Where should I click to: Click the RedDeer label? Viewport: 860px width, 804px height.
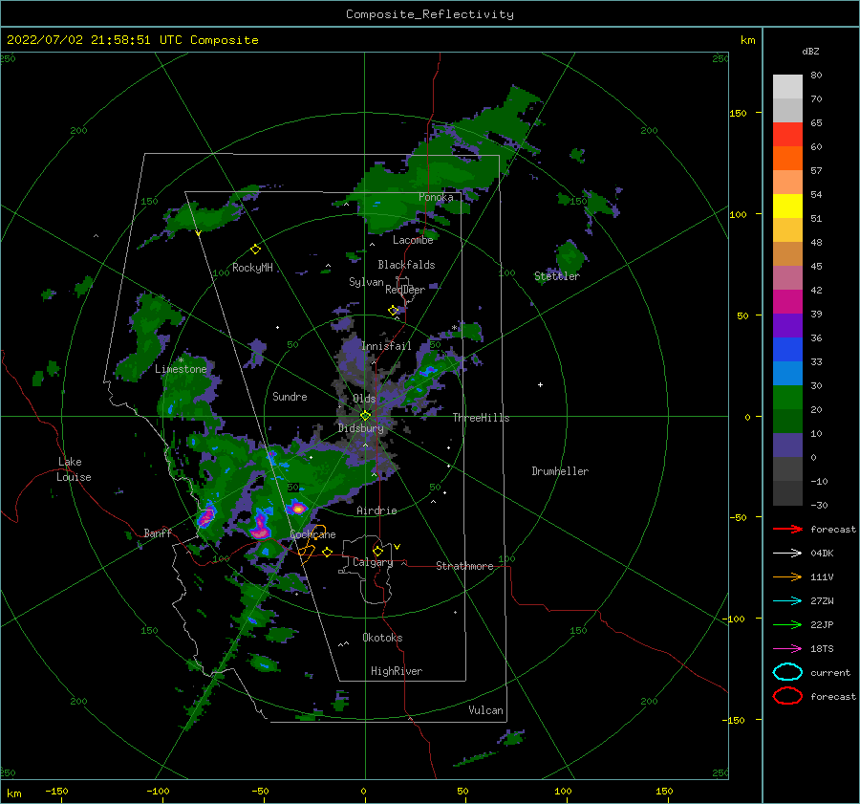click(405, 290)
